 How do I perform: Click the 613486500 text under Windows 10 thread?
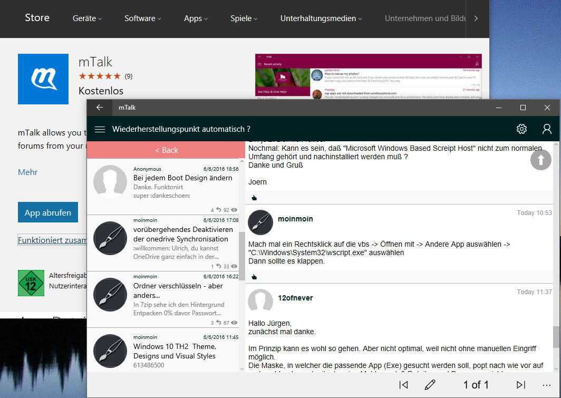point(149,365)
